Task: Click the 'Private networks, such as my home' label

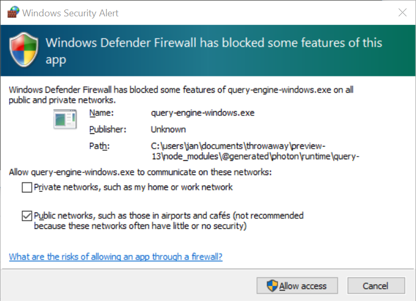Action: point(133,187)
